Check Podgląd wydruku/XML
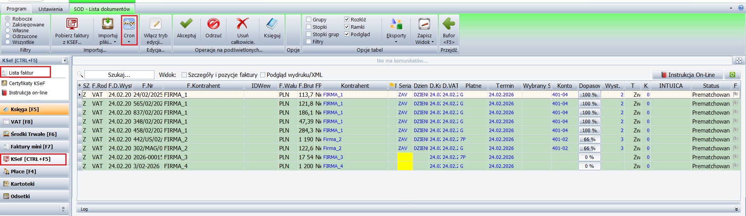This screenshot has height=216, width=746. click(263, 75)
